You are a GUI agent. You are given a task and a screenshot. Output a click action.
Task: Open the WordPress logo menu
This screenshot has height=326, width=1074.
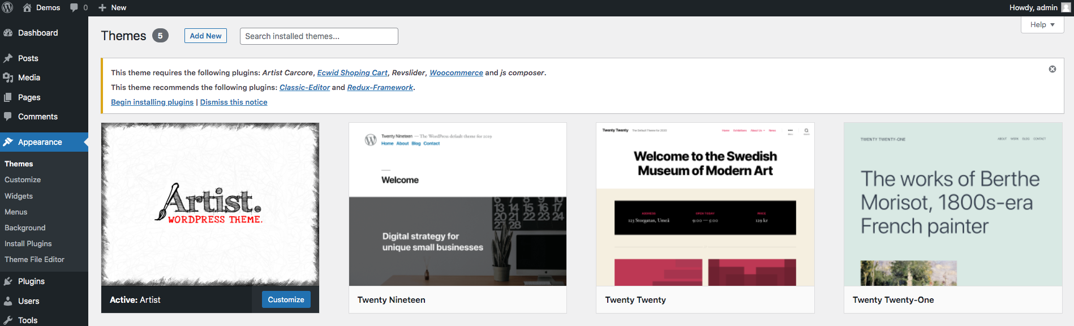[8, 7]
